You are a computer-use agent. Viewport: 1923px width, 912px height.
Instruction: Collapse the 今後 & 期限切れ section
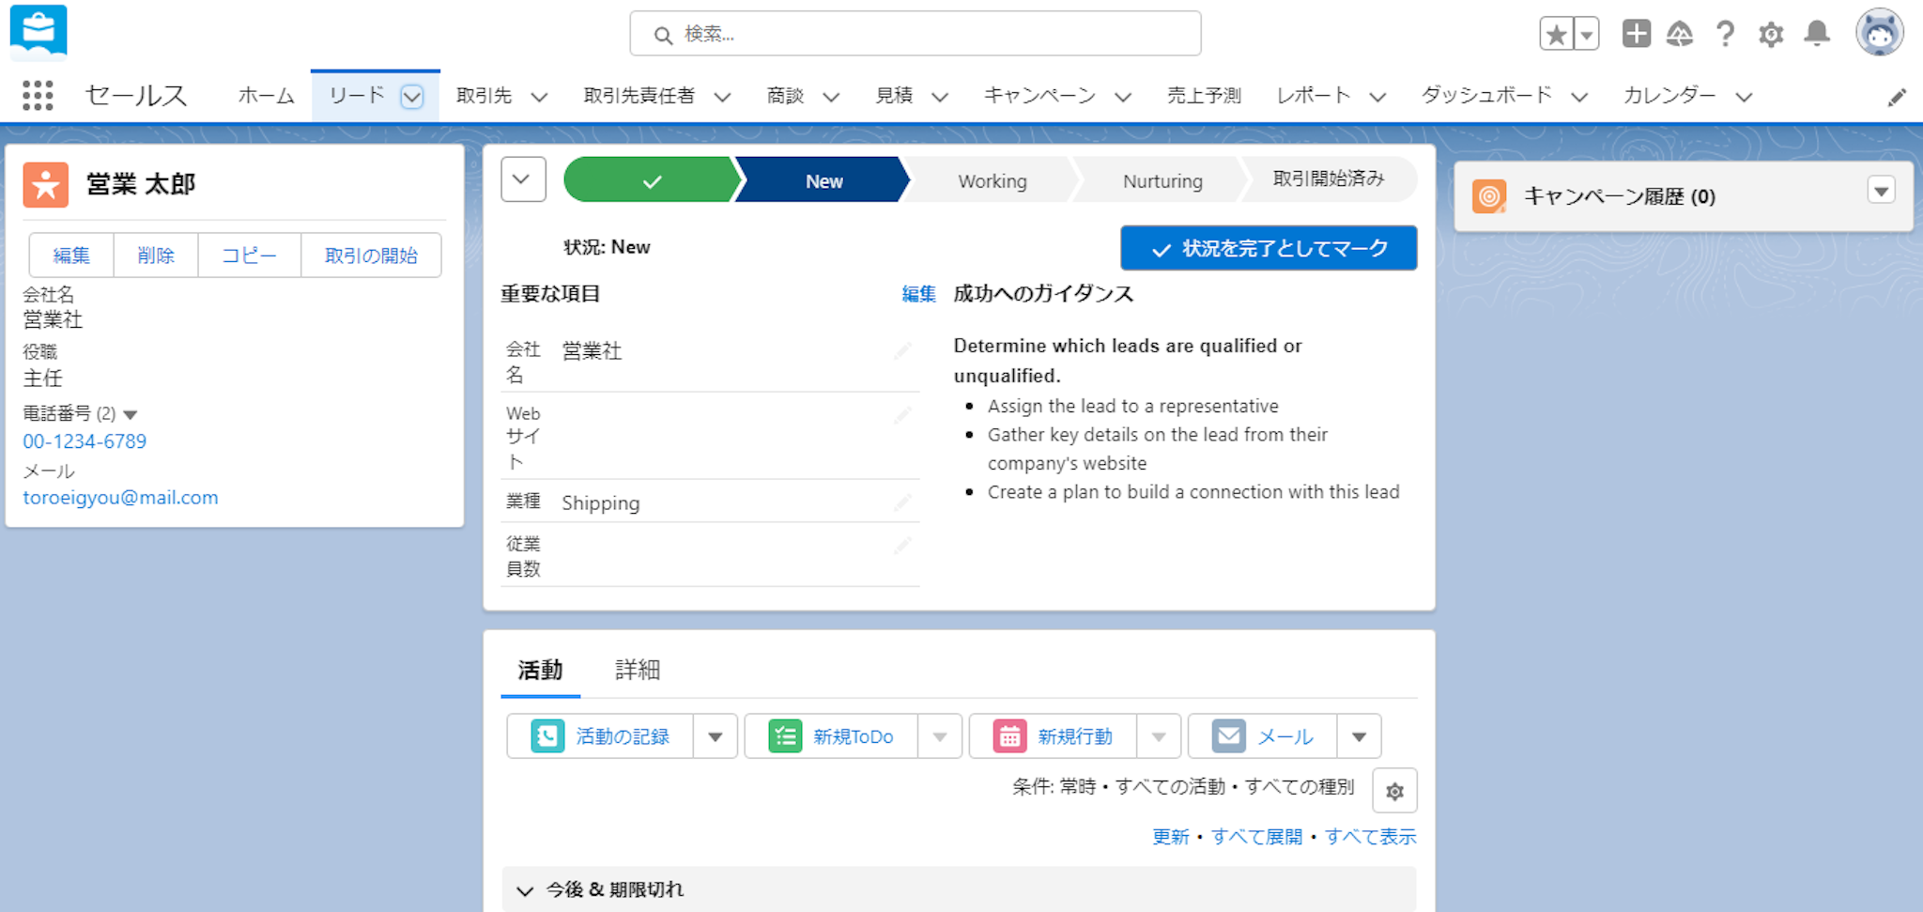[x=525, y=890]
